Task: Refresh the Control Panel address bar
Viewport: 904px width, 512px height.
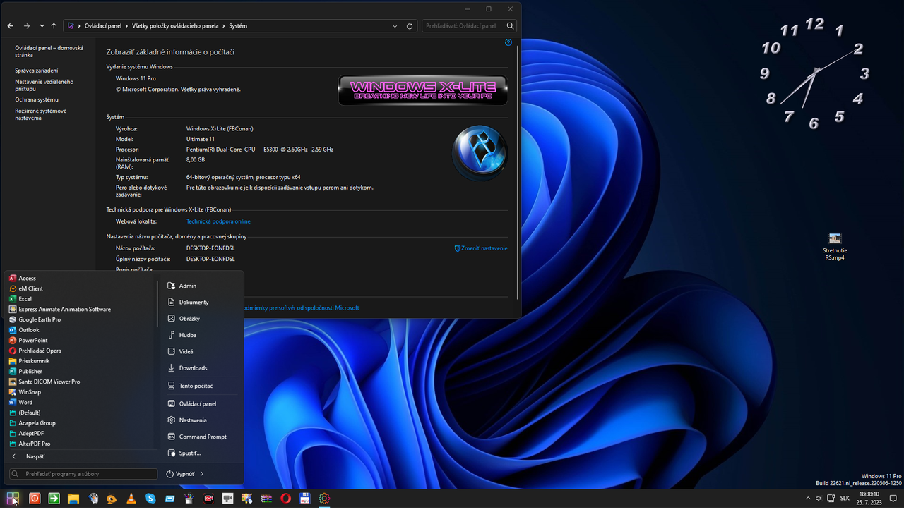Action: pyautogui.click(x=410, y=25)
